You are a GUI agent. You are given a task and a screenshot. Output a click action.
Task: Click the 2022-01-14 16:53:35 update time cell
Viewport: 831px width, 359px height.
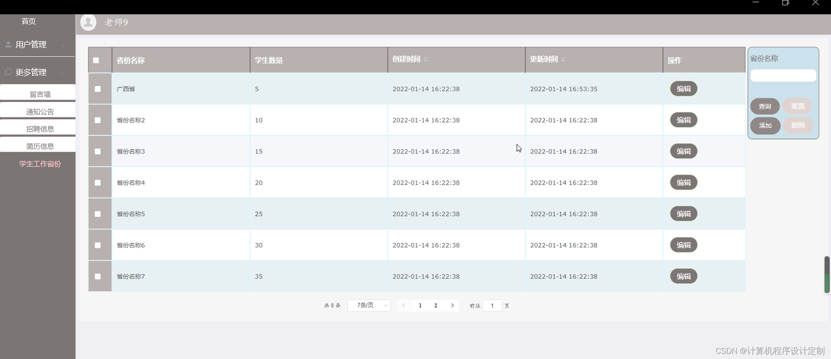[563, 89]
